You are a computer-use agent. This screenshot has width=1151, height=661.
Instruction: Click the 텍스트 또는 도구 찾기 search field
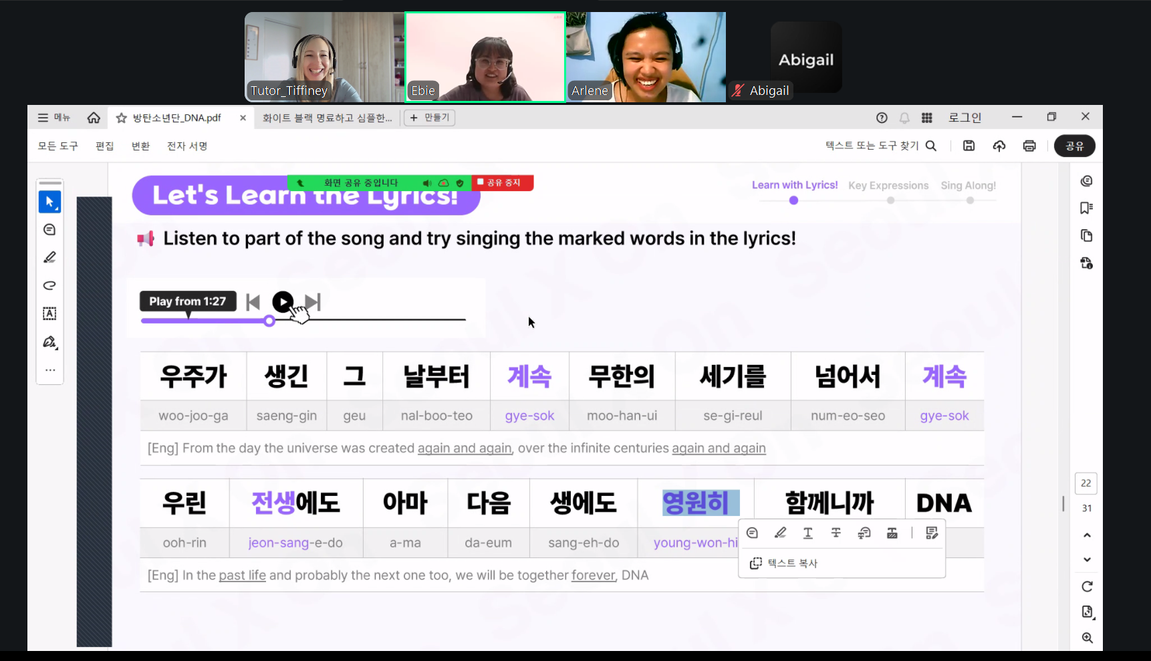[x=880, y=146]
